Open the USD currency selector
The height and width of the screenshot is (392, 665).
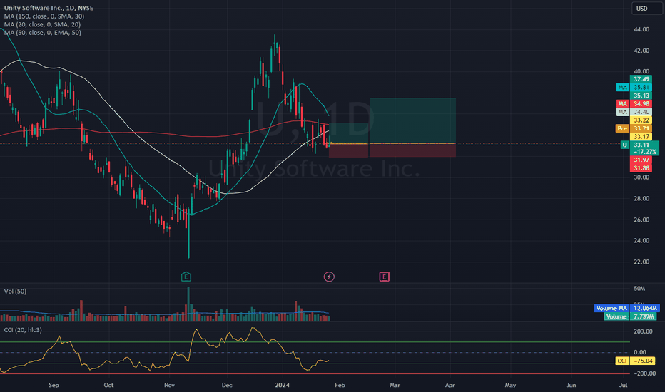pyautogui.click(x=646, y=9)
